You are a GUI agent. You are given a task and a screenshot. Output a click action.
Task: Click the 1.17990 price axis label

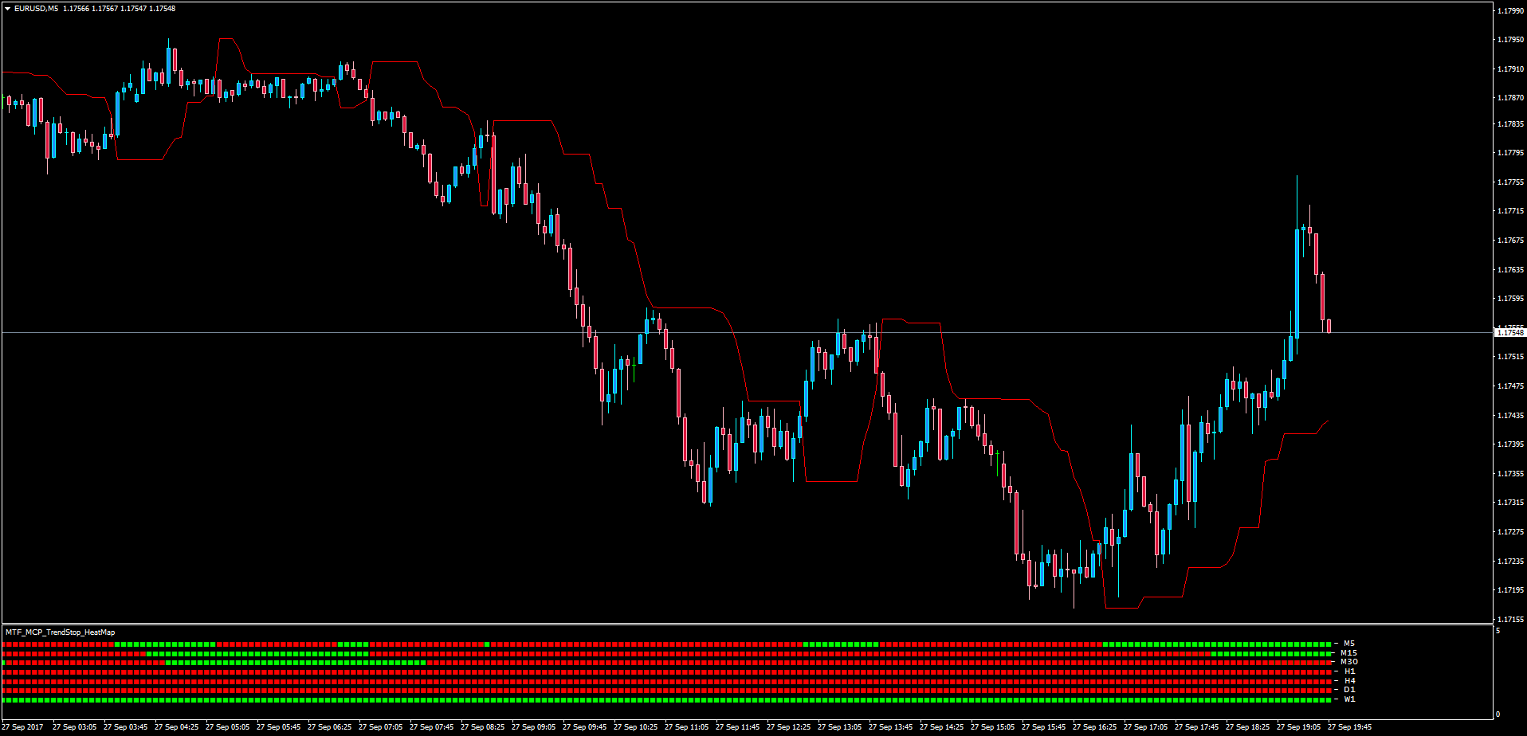(x=1510, y=11)
